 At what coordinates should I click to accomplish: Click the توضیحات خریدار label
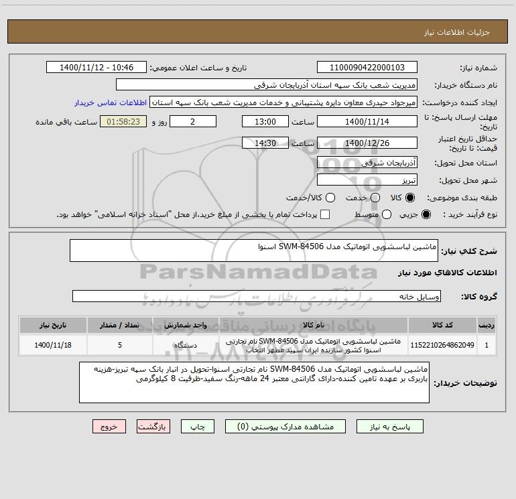tap(465, 383)
